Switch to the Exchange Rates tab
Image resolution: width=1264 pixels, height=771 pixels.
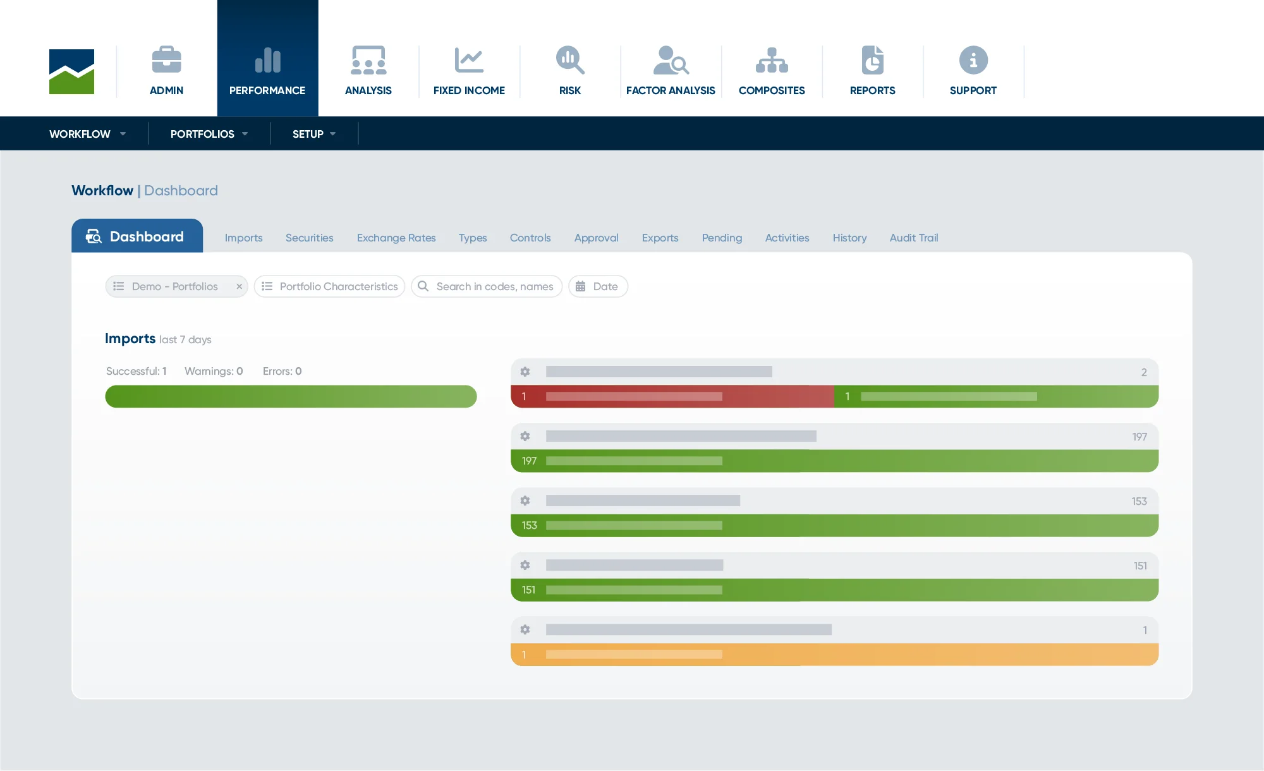coord(396,238)
